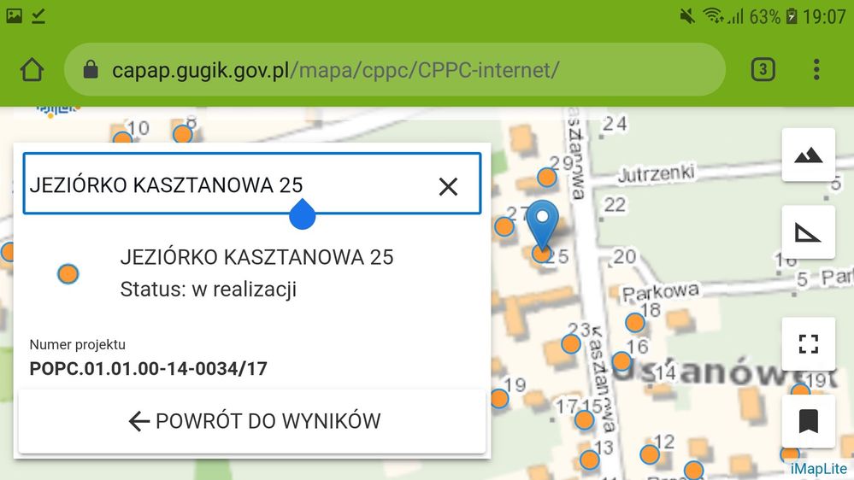The height and width of the screenshot is (480, 854).
Task: Tap the orange status dot in result
Action: point(68,274)
